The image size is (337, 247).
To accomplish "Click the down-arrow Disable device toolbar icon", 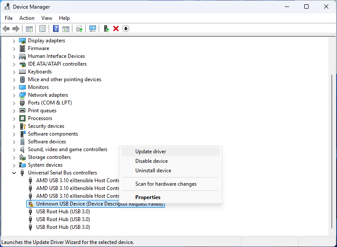I will (126, 28).
